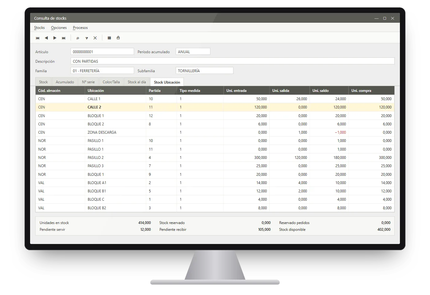Screen dimensions: 430x295
Task: Select the ZONA DESCARGA cell
Action: (115, 132)
